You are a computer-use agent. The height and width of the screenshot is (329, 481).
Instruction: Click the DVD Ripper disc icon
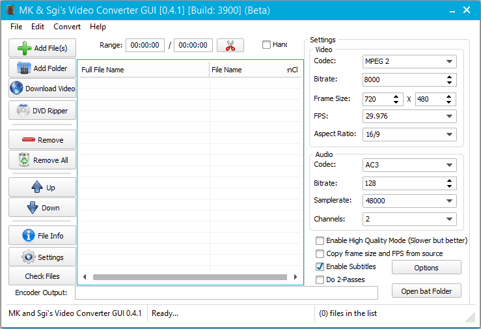[23, 111]
